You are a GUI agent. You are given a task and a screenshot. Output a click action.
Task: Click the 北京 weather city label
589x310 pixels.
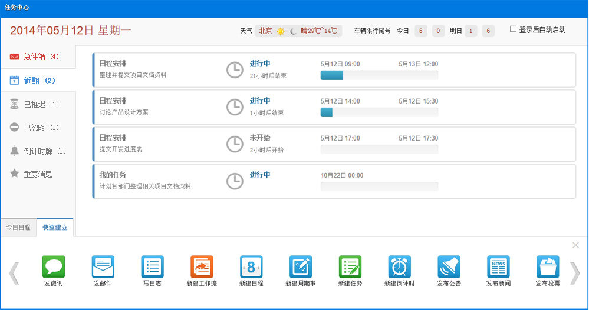[x=265, y=31]
